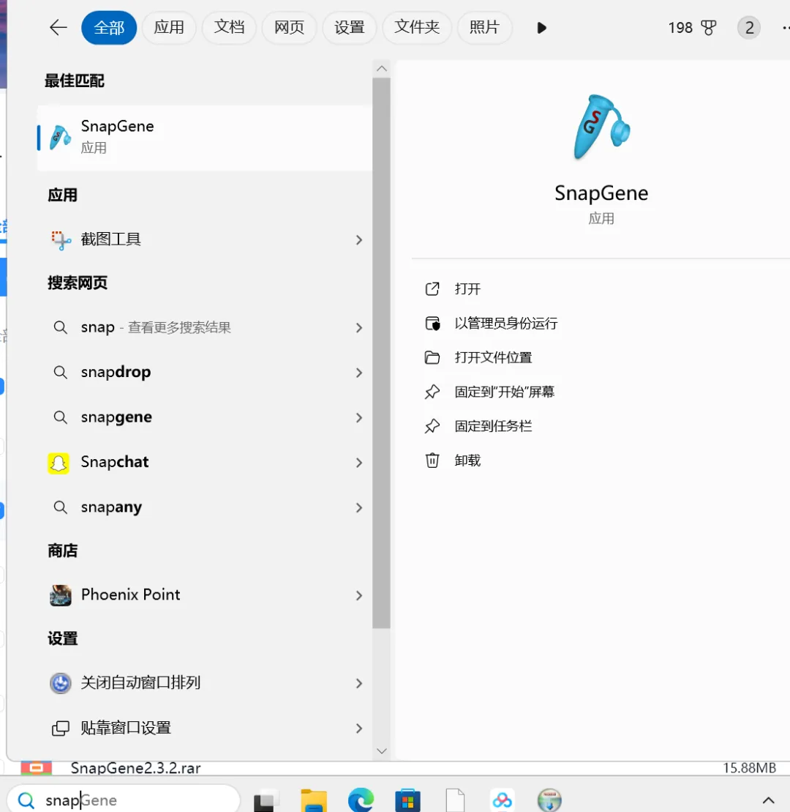This screenshot has width=790, height=812.
Task: Click SnapGene tube icon in best match
Action: [60, 138]
